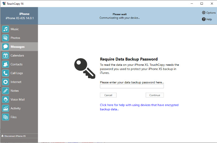Image resolution: width=217 pixels, height=143 pixels.
Task: Click the 'Please wait' status text
Action: pos(120,14)
